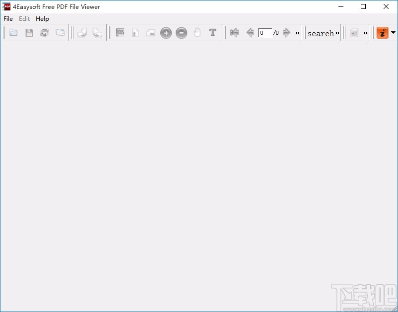
Task: Open the File menu
Action: coord(8,18)
